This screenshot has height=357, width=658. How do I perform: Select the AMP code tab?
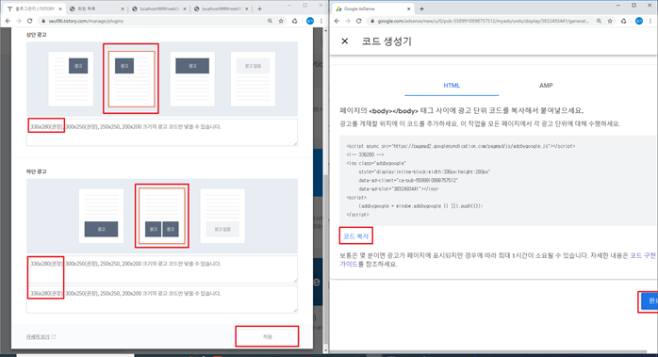(546, 86)
